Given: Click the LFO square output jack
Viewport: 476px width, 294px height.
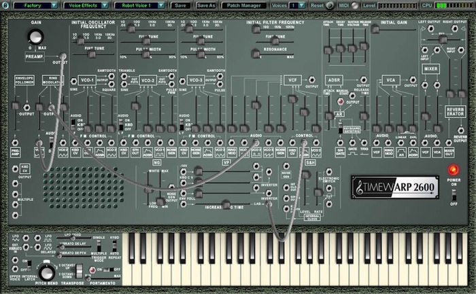Looking at the screenshot, I should coord(37,238).
